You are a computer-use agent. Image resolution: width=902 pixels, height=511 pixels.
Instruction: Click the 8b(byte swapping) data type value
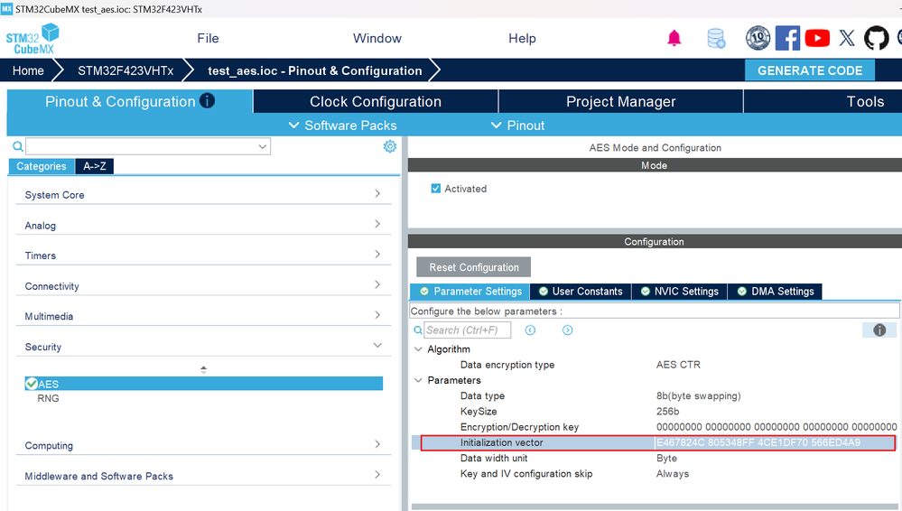(698, 396)
